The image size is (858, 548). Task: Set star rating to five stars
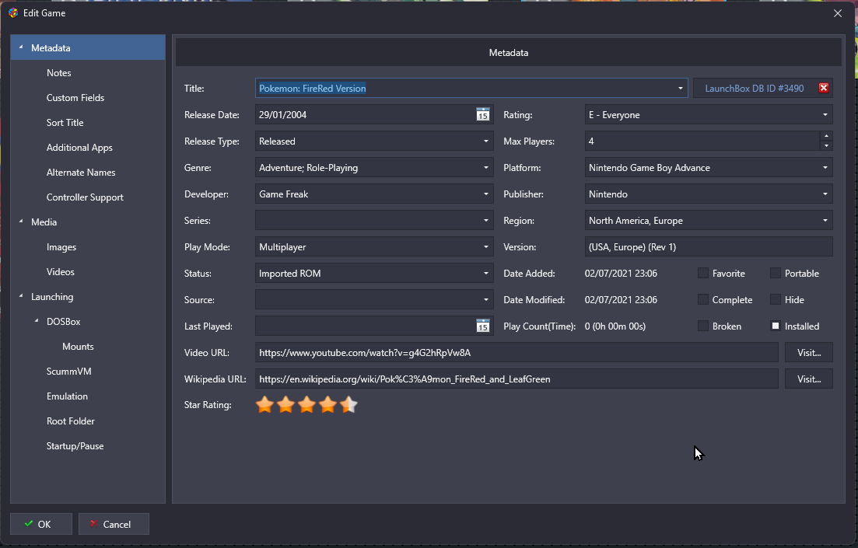pyautogui.click(x=348, y=405)
